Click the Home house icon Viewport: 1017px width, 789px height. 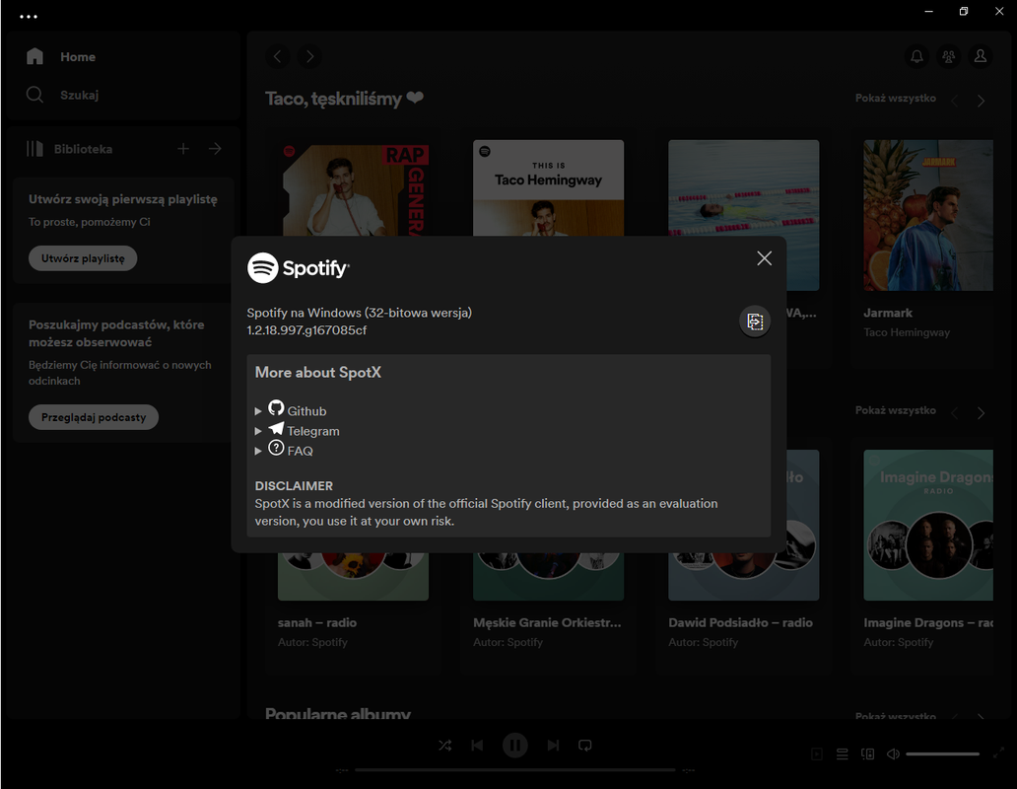click(35, 56)
